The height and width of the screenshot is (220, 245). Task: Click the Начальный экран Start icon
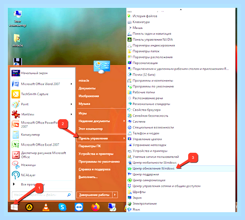tap(16, 73)
